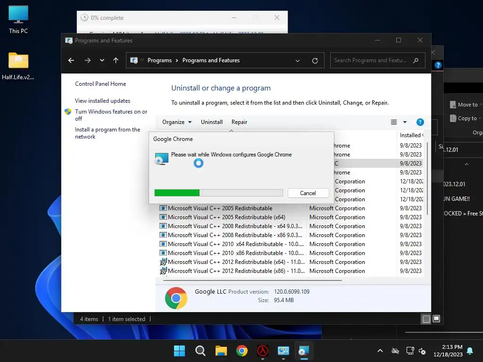Click the installer icon in Chrome dialog

coord(161,159)
